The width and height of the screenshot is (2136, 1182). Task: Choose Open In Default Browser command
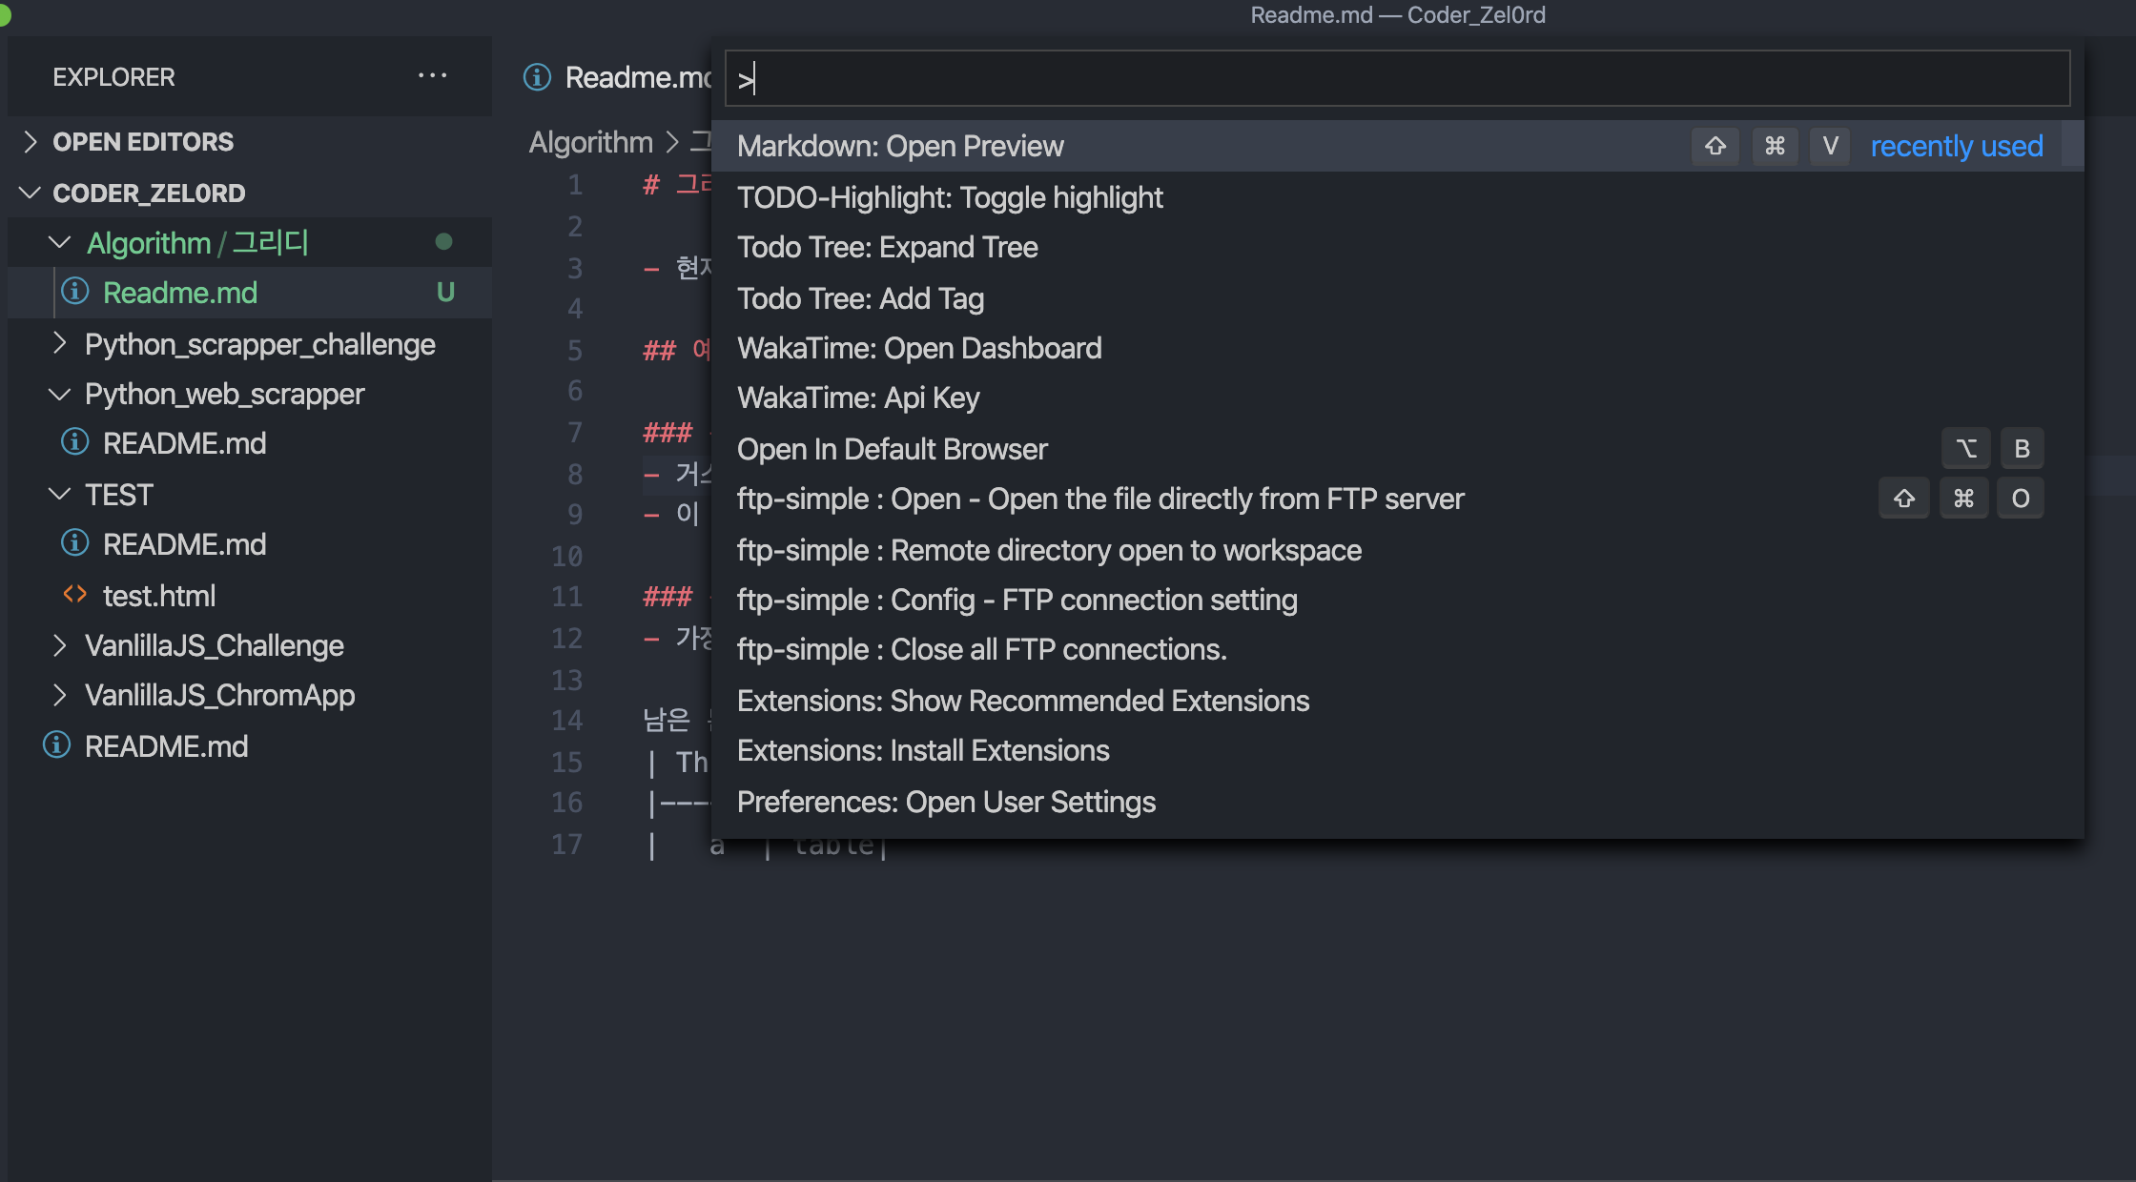[892, 449]
